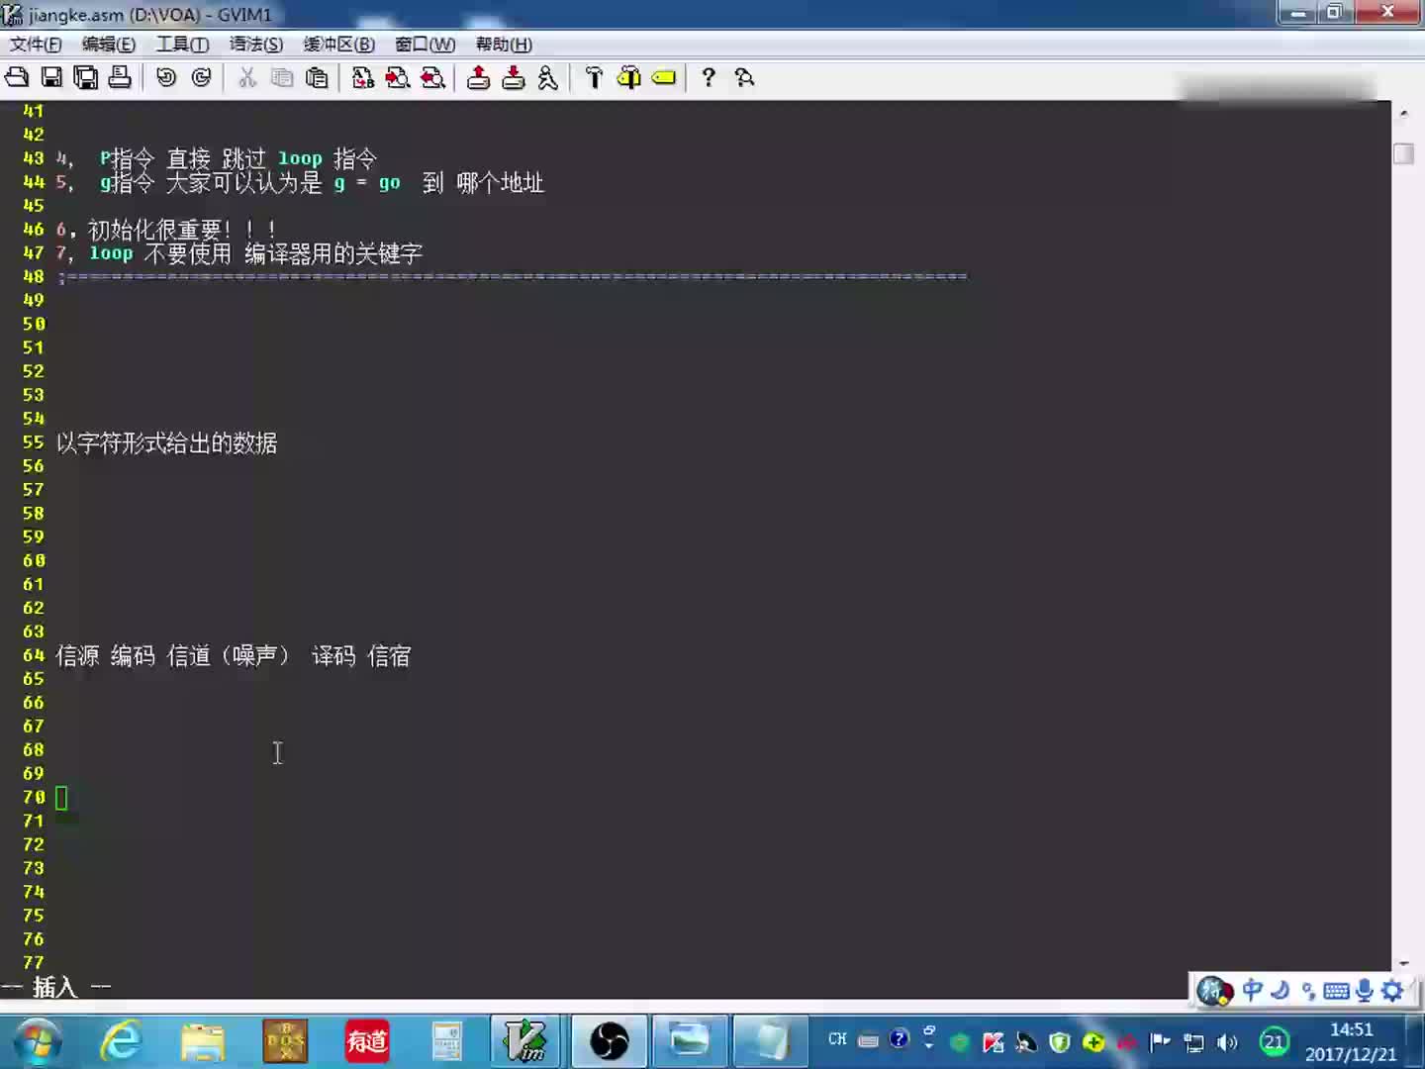
Task: Click the Sogou IME logo icon
Action: pos(1215,990)
